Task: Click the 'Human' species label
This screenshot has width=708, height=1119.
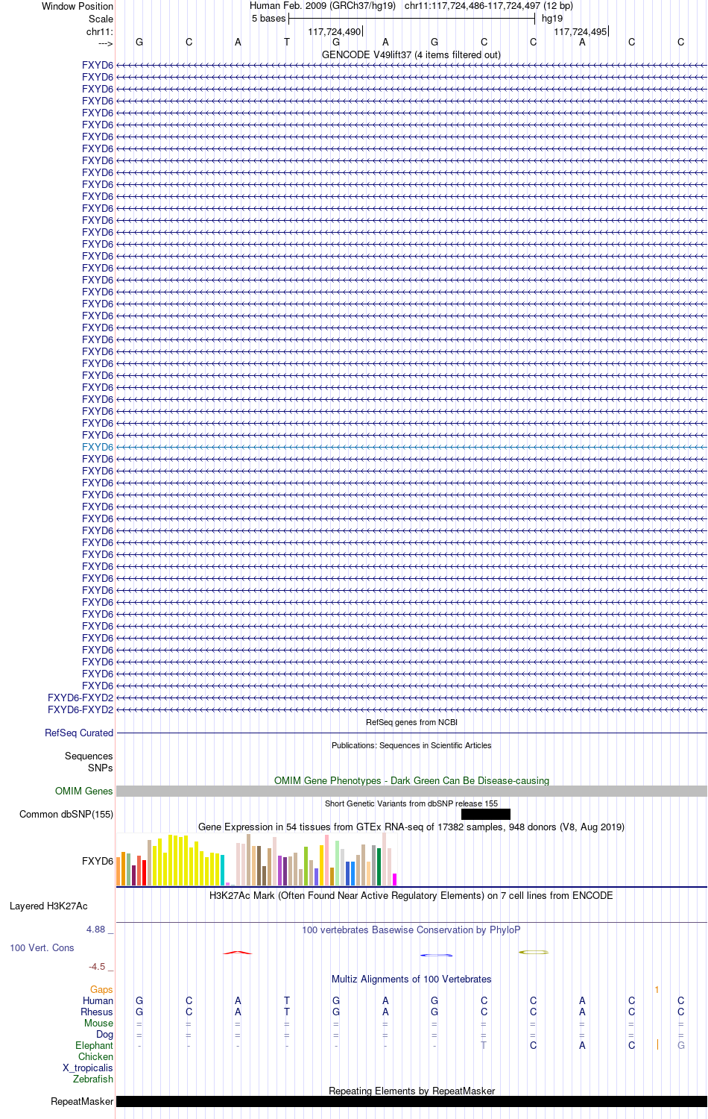Action: pos(98,1000)
